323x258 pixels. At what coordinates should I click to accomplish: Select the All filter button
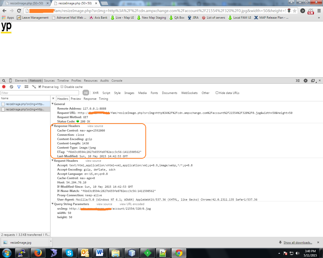pyautogui.click(x=86, y=93)
